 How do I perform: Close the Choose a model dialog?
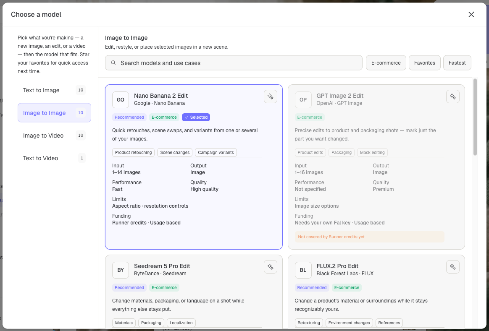471,14
